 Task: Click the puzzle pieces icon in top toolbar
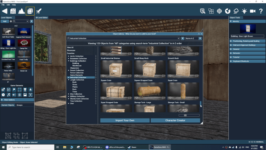211,11
